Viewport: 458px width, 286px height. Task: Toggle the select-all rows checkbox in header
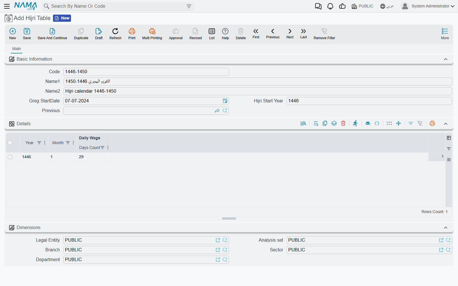(10, 143)
